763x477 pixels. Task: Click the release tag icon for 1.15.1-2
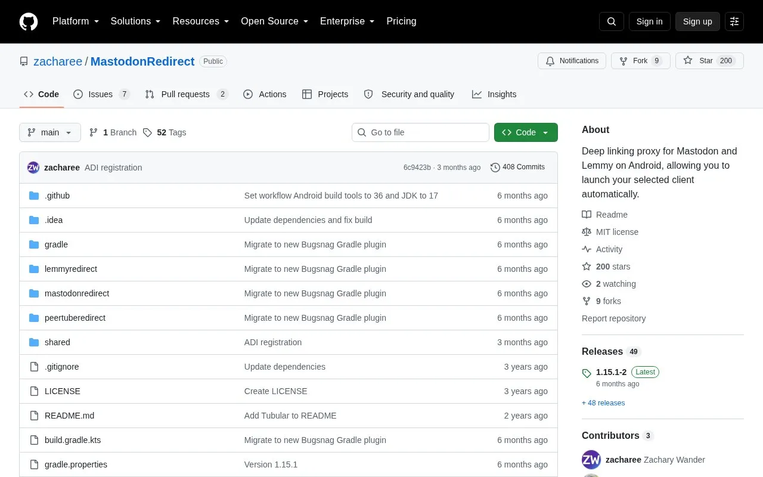coord(587,373)
